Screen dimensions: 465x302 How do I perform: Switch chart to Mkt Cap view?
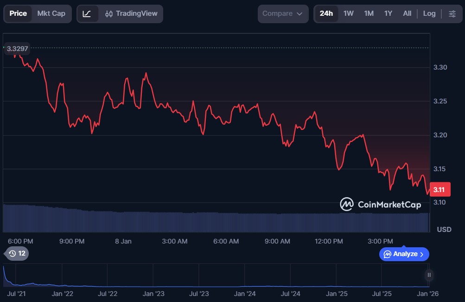(51, 13)
